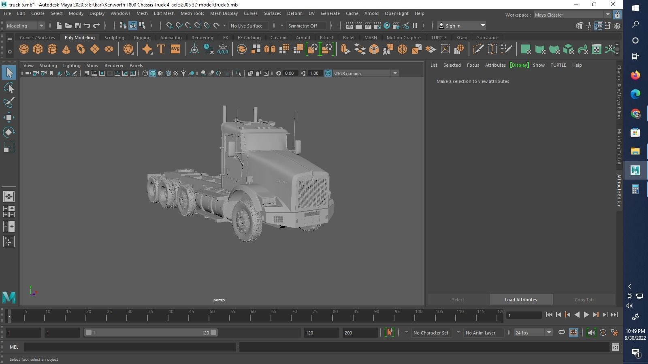Click frame 60 on the time slider

[x=253, y=315]
